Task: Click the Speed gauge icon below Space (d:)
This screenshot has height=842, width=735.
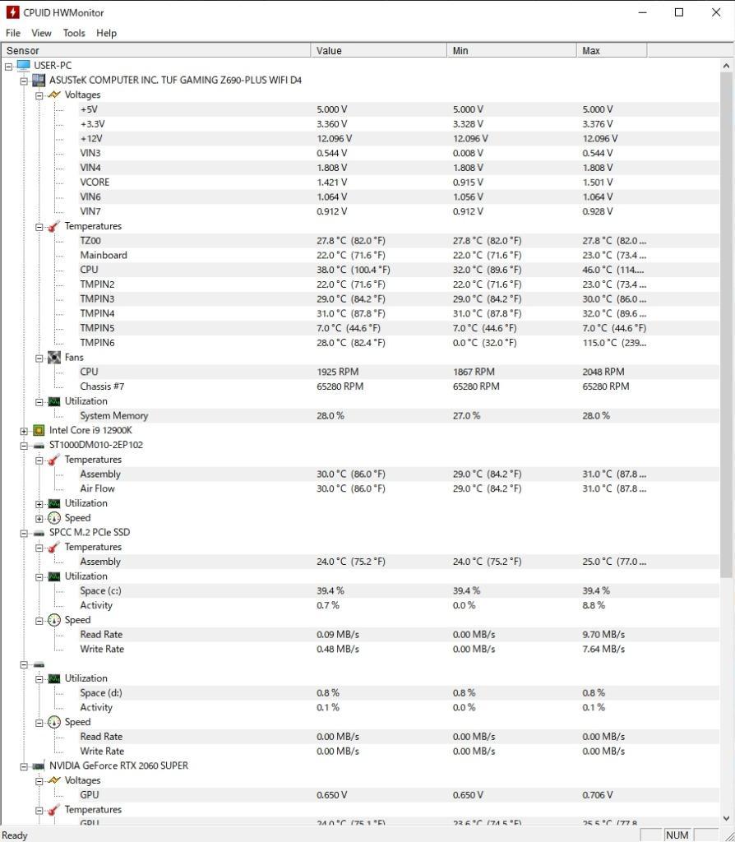Action: pos(54,722)
